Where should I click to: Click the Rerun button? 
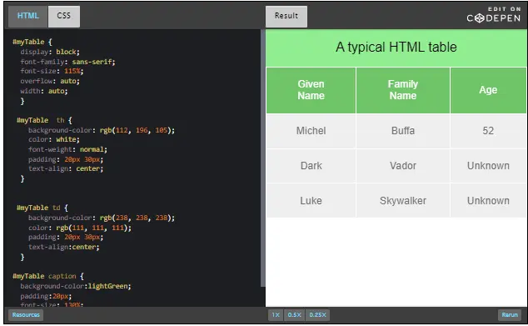510,315
